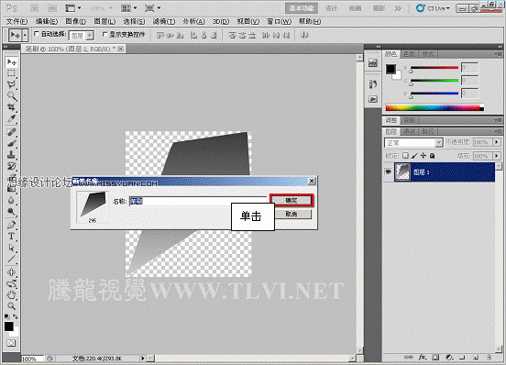The image size is (506, 365).
Task: Open the layer style fx menu
Action: click(x=423, y=358)
